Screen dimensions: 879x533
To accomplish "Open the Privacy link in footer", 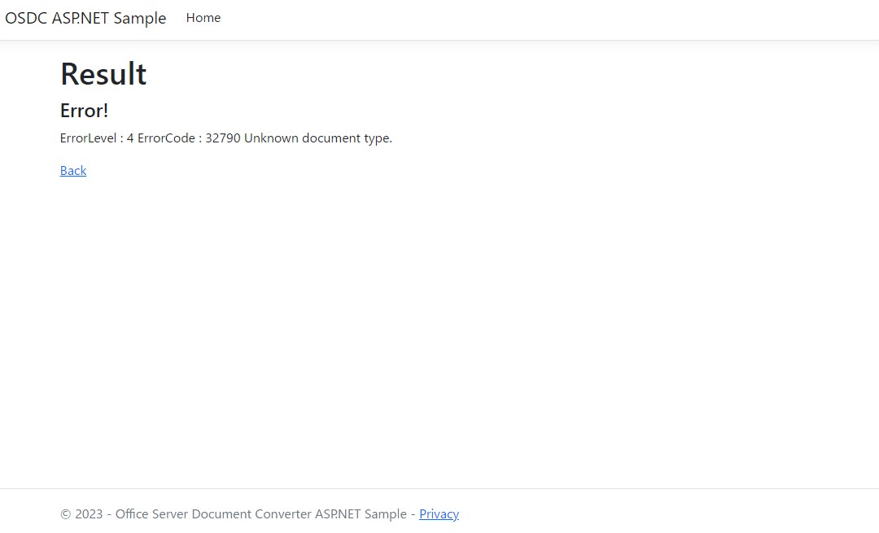I will click(439, 513).
